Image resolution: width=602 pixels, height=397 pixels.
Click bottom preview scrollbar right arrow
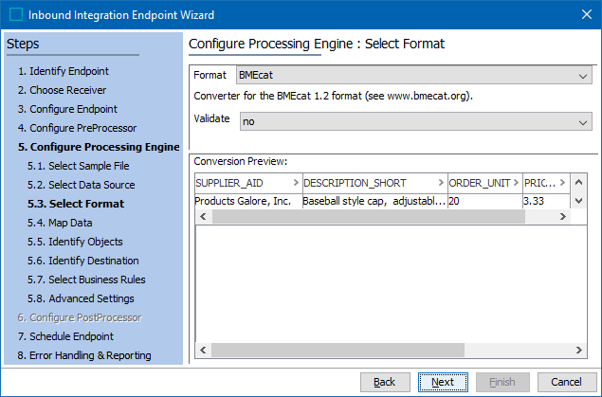(575, 352)
